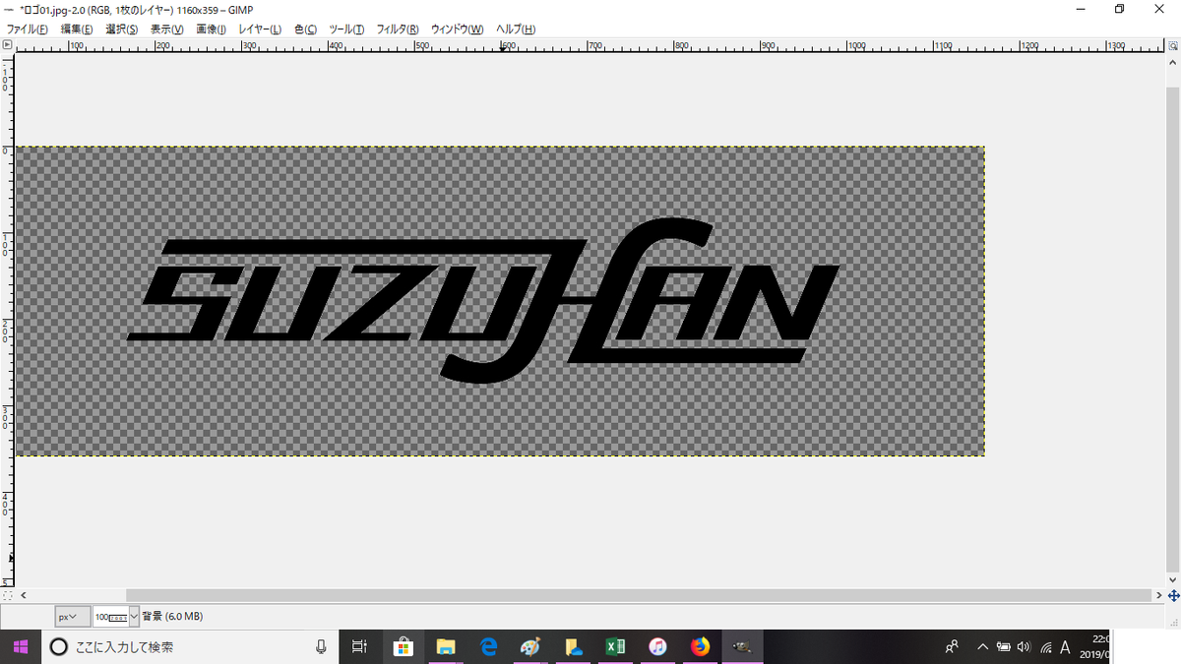Click the volume speaker icon

[1024, 646]
